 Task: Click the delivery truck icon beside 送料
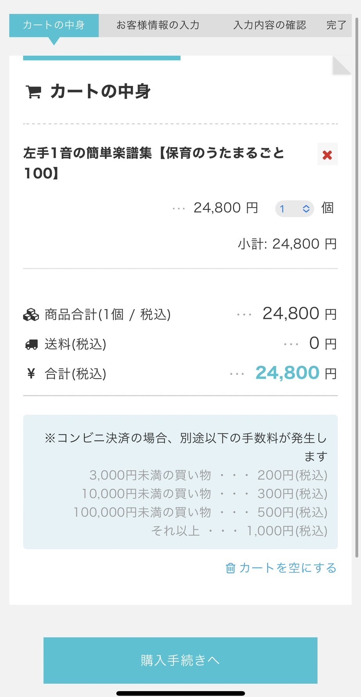(31, 344)
